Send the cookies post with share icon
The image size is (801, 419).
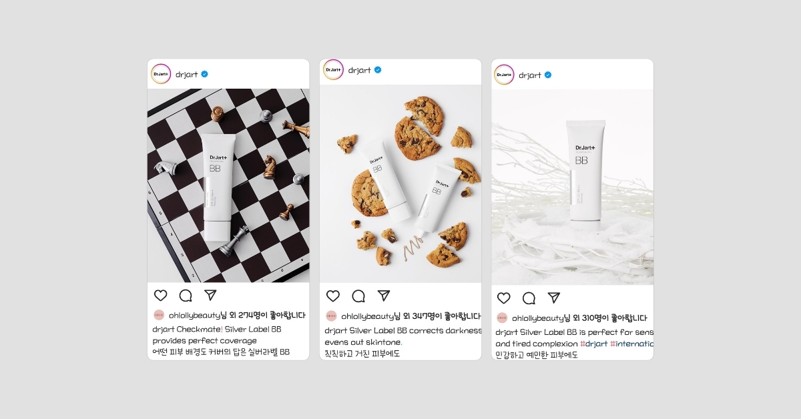point(383,296)
